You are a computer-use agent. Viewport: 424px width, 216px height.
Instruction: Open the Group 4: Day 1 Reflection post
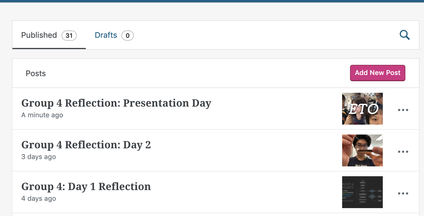[x=86, y=187]
